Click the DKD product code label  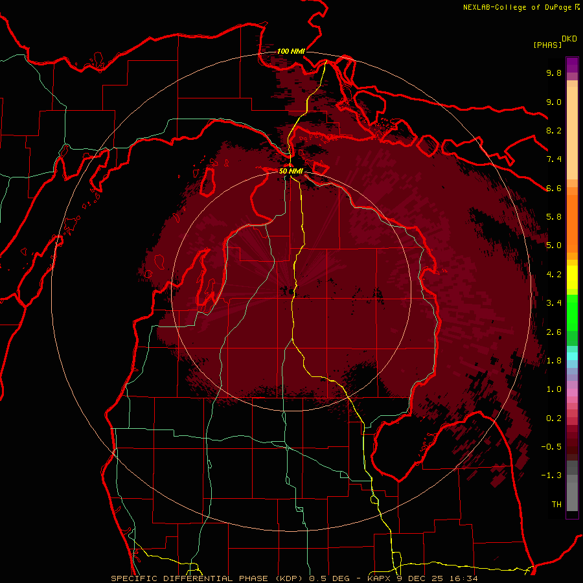pos(569,39)
